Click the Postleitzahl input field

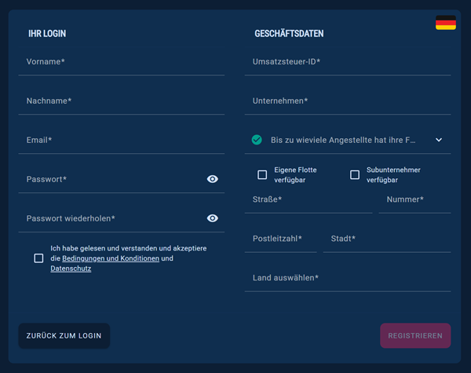click(280, 239)
